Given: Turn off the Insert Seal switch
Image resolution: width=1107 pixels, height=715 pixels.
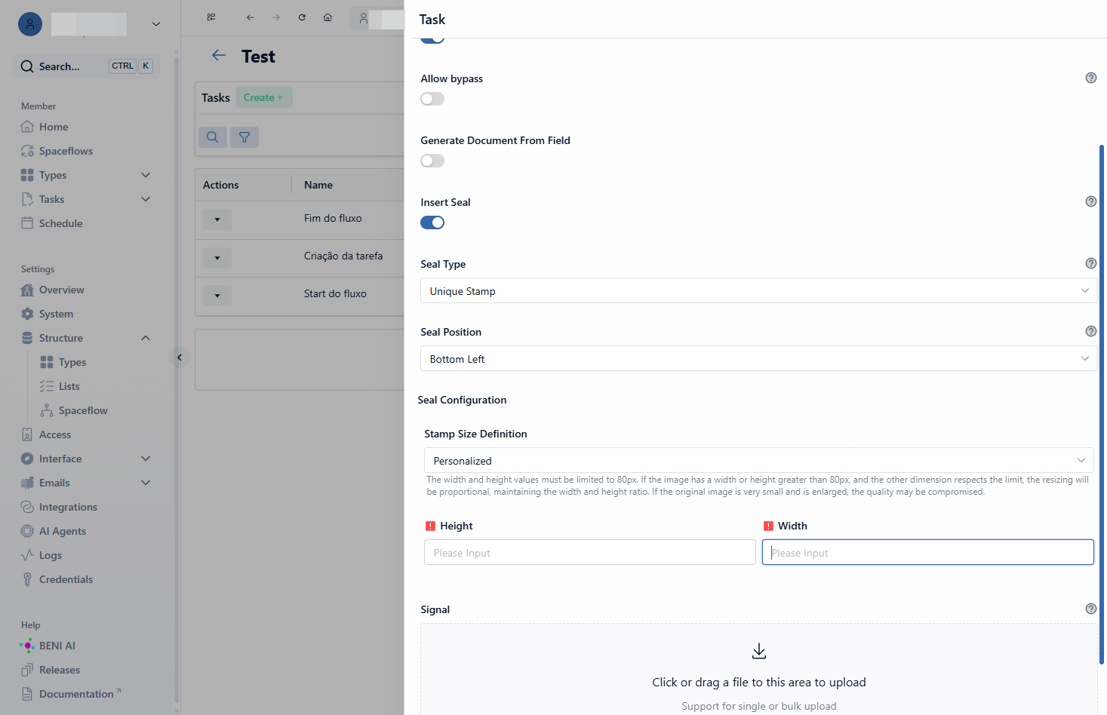Looking at the screenshot, I should click(x=432, y=222).
